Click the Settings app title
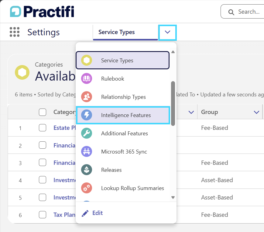This screenshot has height=232, width=264. click(x=43, y=32)
